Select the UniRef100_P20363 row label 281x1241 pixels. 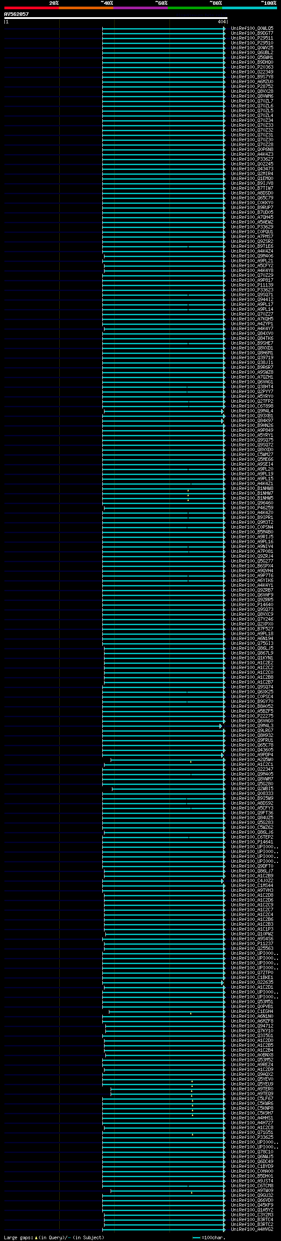coord(252,67)
